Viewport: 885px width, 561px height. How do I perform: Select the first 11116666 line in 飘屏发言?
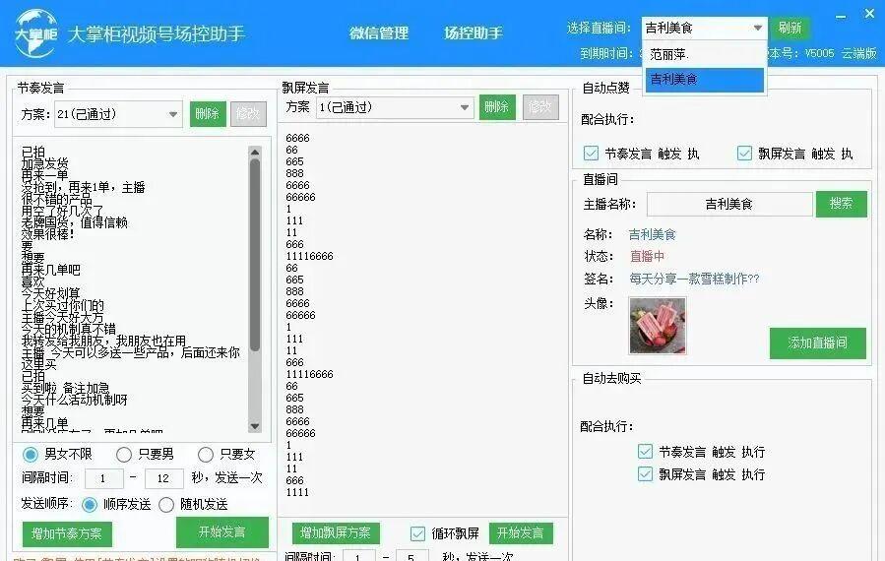pos(309,256)
